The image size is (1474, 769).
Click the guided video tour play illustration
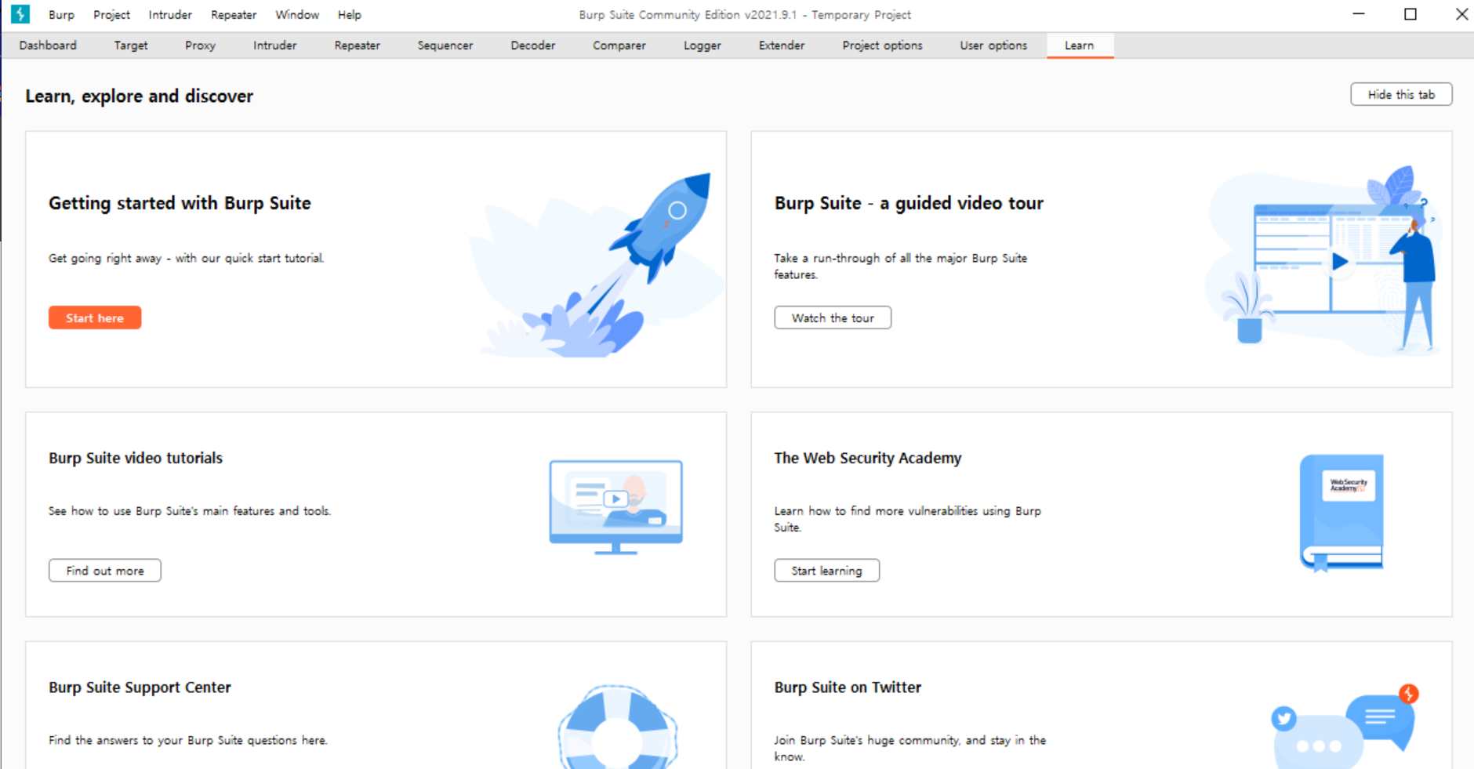(1324, 259)
